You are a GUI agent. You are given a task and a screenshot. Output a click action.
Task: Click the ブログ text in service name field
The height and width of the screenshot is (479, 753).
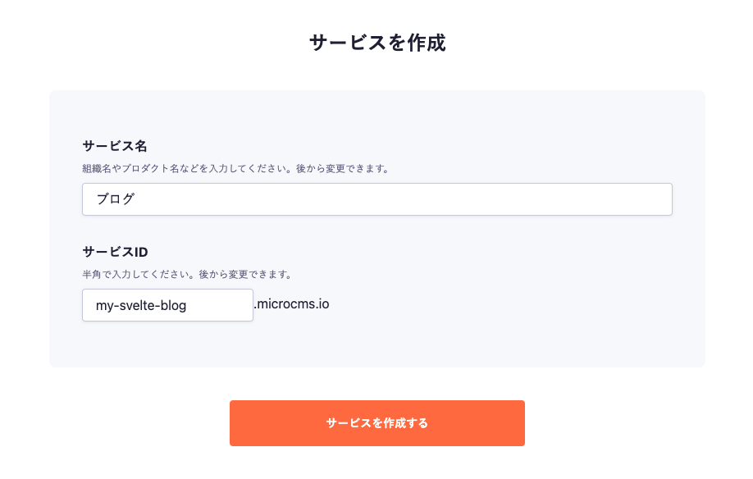pos(115,199)
